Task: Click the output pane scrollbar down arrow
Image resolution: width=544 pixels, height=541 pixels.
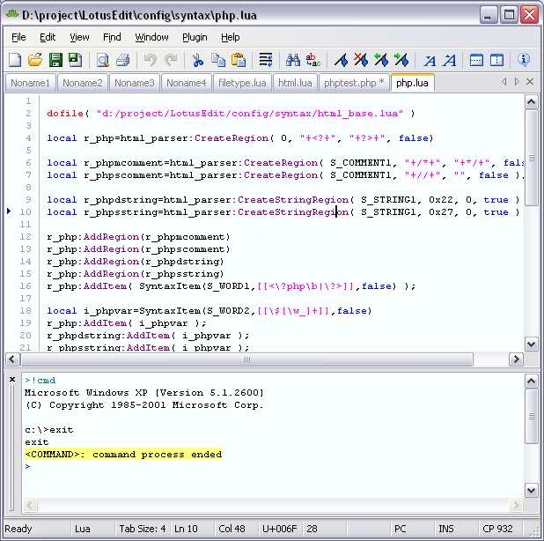Action: click(531, 490)
